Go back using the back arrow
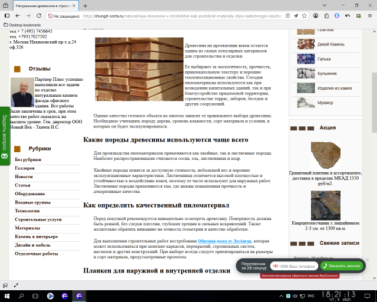377x302 pixels. (18, 16)
